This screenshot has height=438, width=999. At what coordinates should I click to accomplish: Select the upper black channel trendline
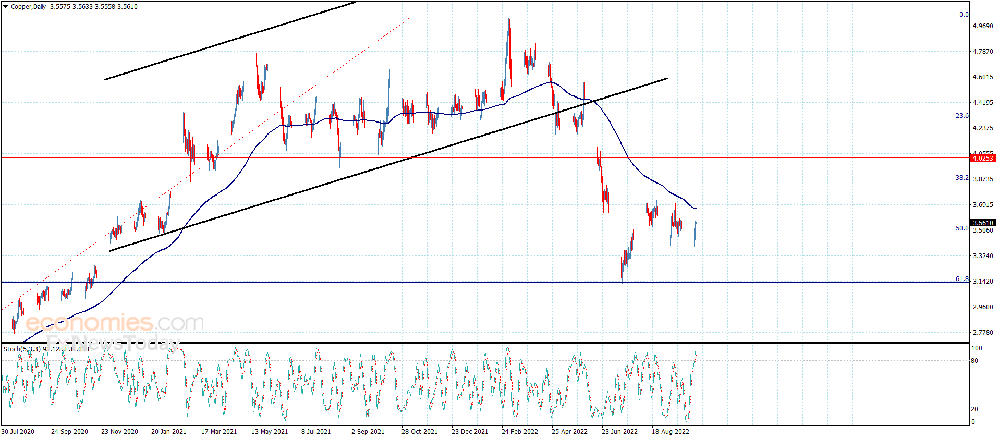pos(229,42)
